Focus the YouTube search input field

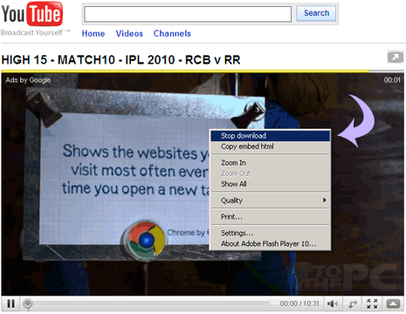pos(188,14)
